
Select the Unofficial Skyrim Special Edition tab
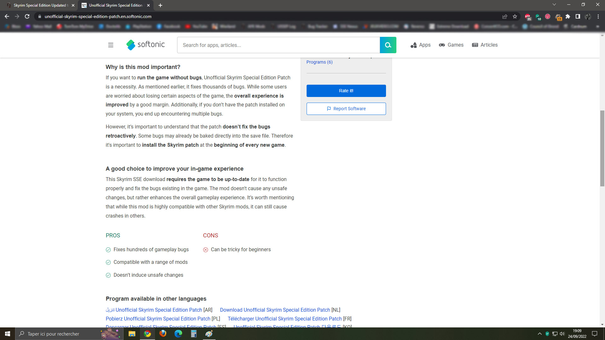click(x=115, y=5)
